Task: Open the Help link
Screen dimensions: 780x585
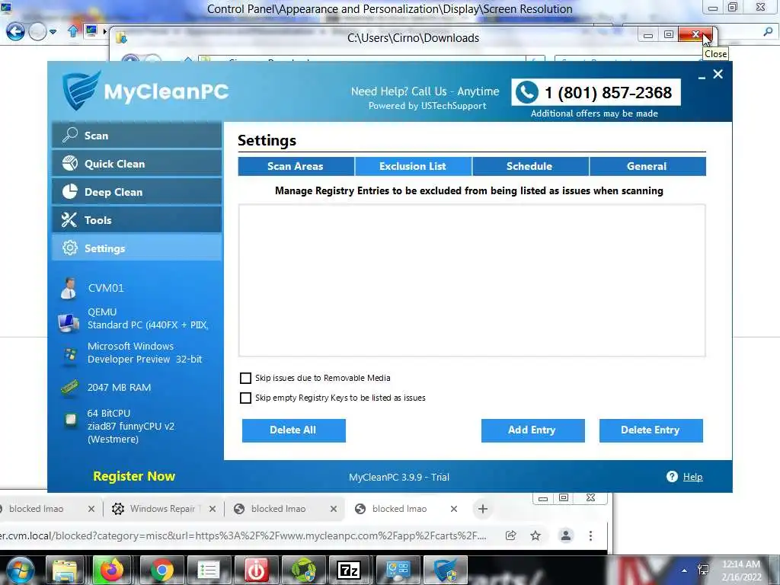Action: 692,477
